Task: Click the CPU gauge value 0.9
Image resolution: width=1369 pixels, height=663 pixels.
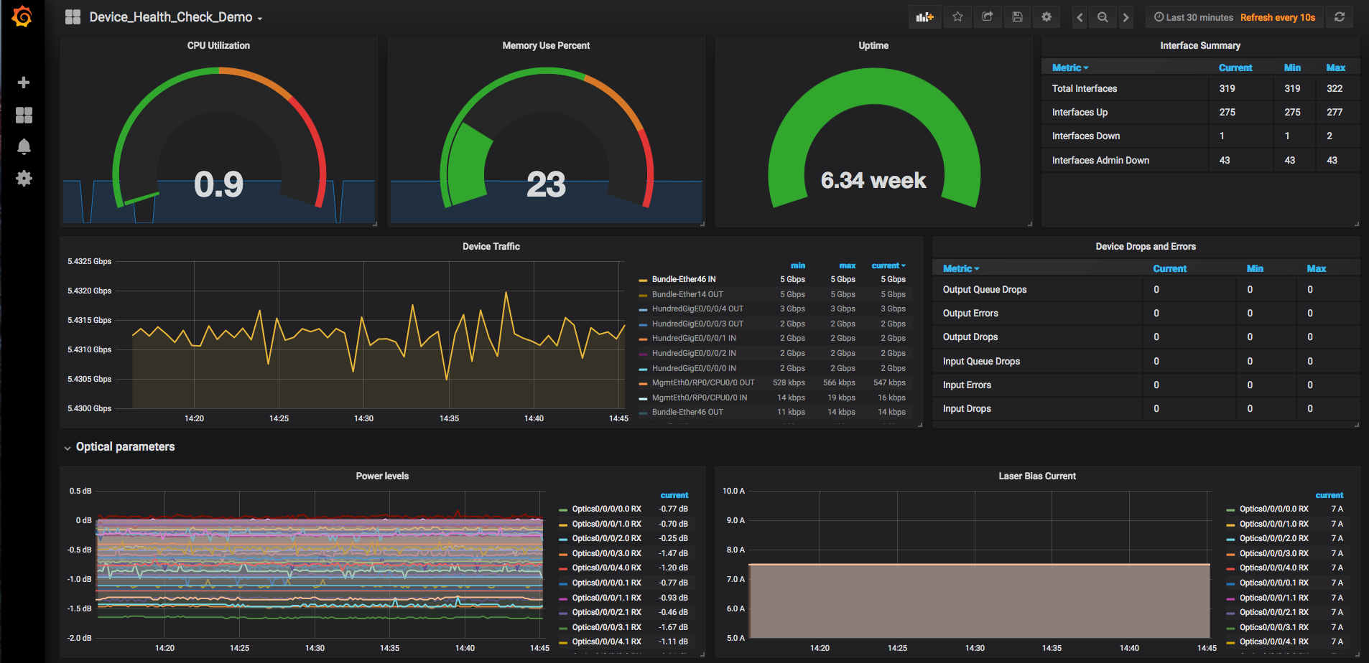Action: click(218, 184)
